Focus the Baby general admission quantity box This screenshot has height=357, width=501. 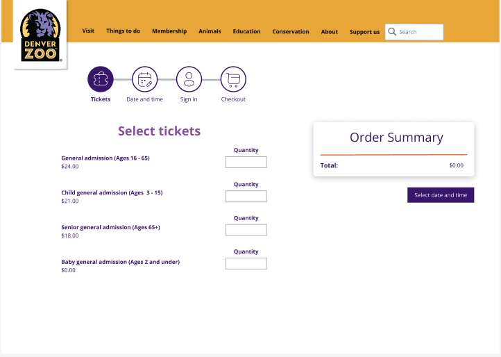point(246,264)
